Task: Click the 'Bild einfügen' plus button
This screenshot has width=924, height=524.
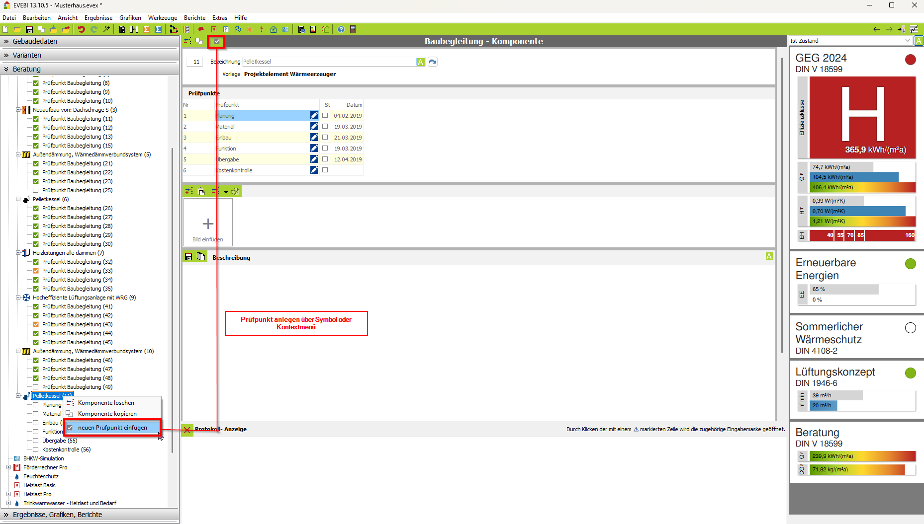Action: click(x=208, y=224)
